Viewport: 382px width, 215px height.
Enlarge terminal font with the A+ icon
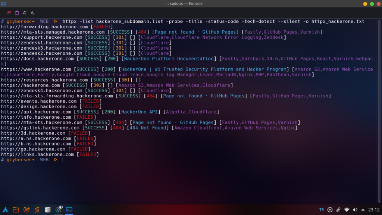25,13
